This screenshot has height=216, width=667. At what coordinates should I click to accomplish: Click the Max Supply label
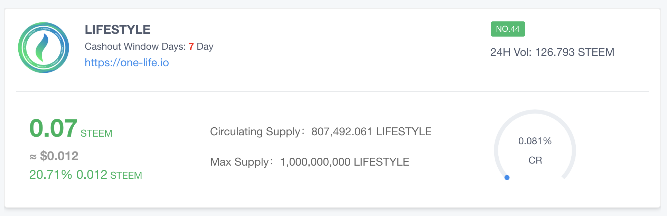[240, 162]
